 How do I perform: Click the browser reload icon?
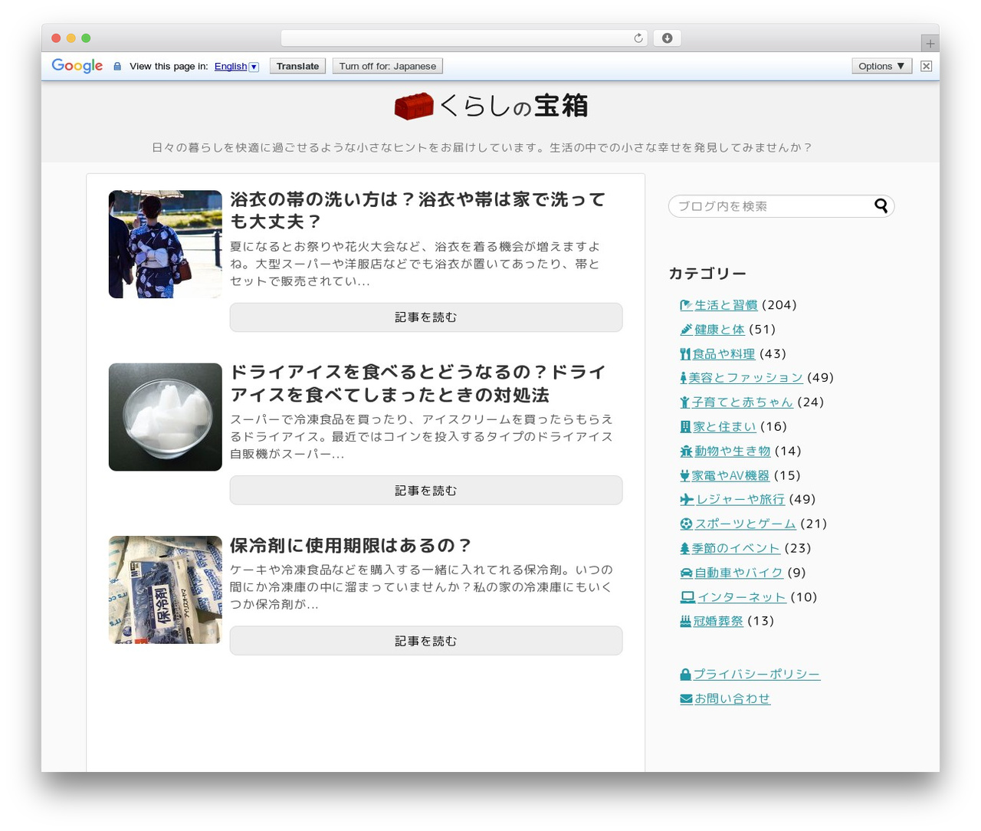pos(638,38)
